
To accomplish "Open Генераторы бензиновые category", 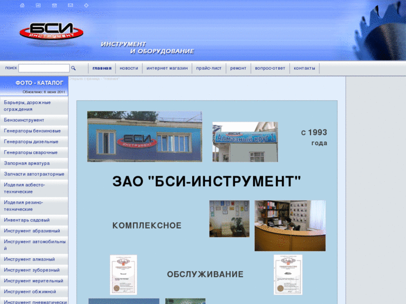I will (x=34, y=131).
